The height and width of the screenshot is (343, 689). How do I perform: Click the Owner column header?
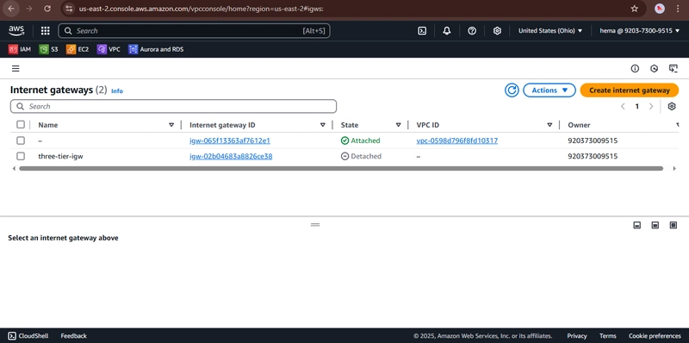(579, 125)
